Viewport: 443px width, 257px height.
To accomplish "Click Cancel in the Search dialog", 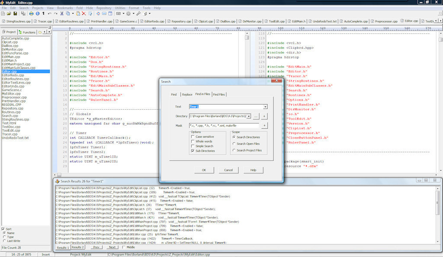I will tap(228, 170).
